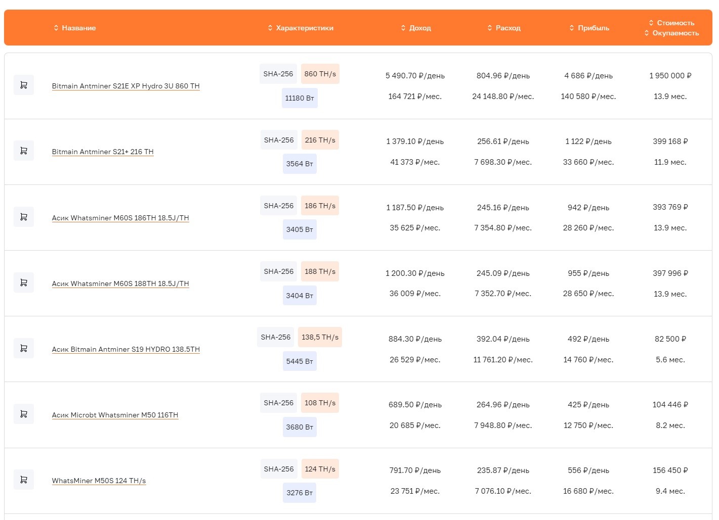This screenshot has height=520, width=719.
Task: Sort by Расход column header
Action: (504, 28)
